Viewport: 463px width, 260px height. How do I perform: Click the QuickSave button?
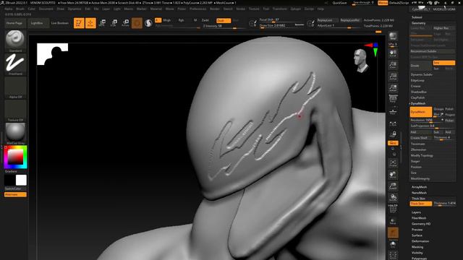339,3
